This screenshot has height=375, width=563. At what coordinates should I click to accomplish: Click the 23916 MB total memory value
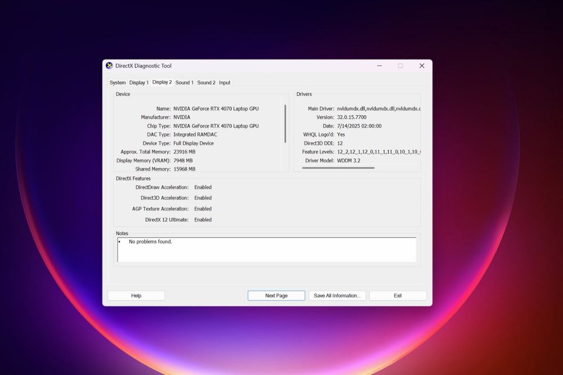tap(184, 152)
